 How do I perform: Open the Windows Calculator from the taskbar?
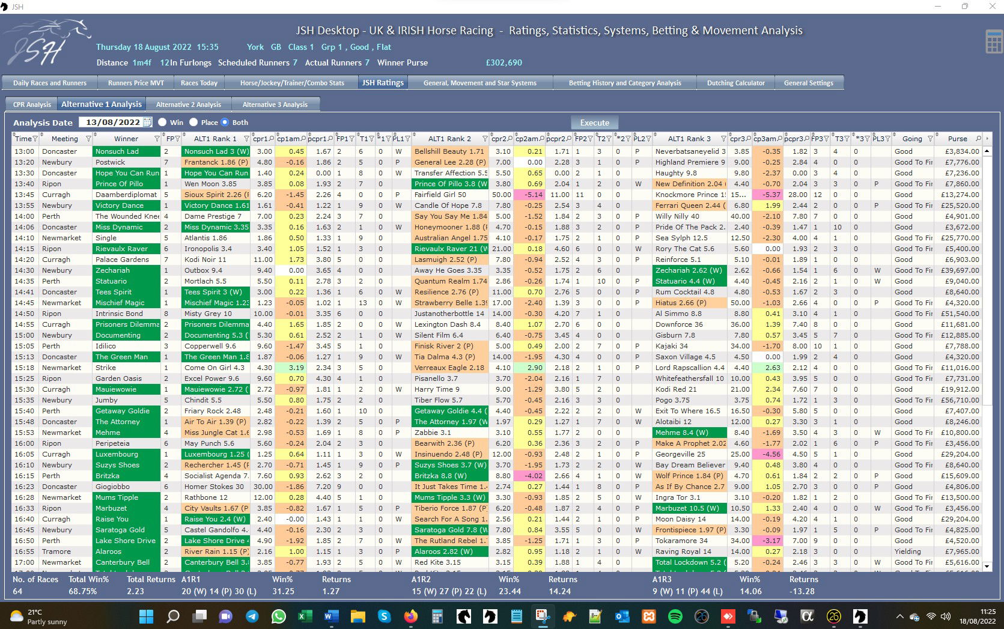point(437,616)
